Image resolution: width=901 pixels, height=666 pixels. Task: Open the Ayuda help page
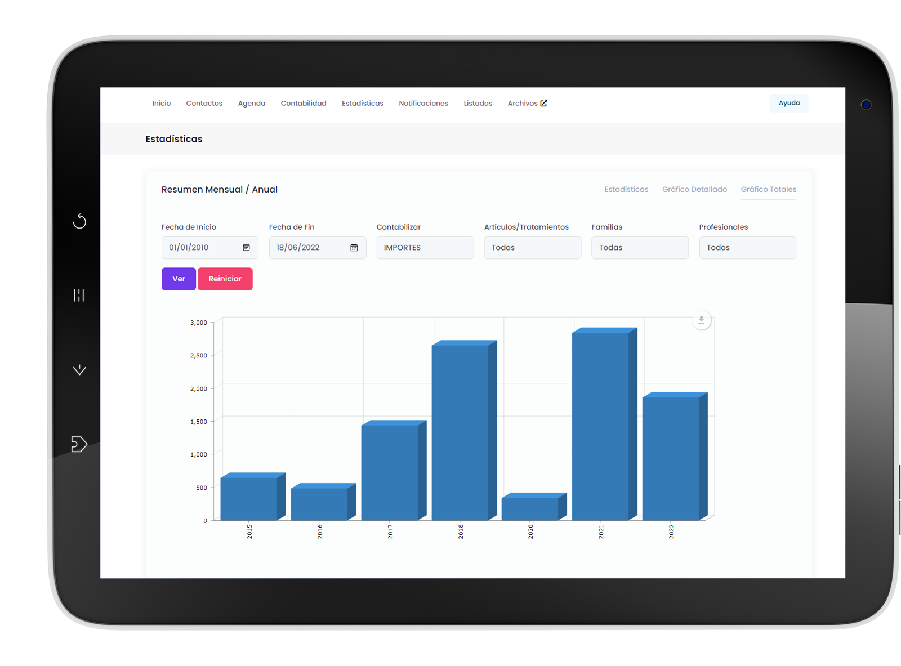pyautogui.click(x=789, y=103)
